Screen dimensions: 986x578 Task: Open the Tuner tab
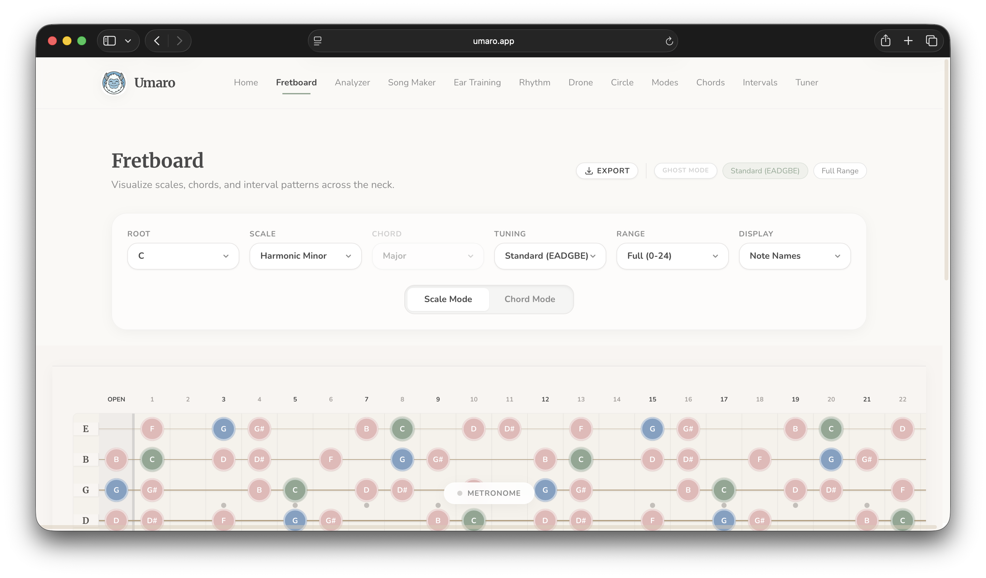click(806, 83)
